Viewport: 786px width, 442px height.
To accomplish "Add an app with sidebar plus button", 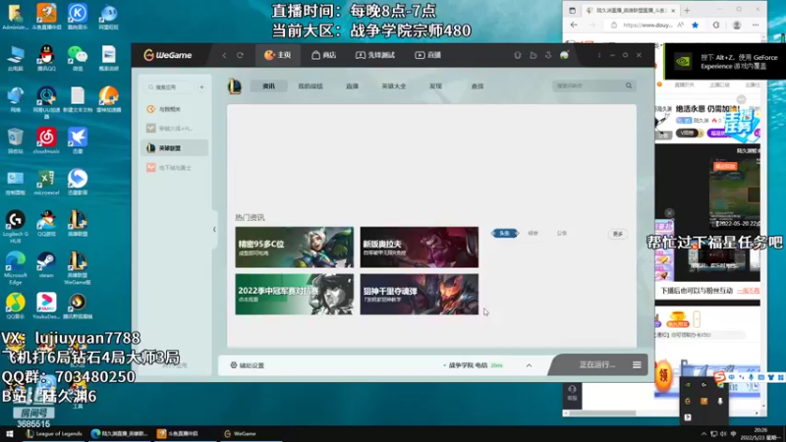I will (x=201, y=87).
